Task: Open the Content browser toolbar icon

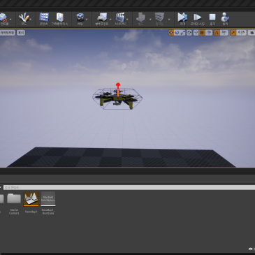Action: pyautogui.click(x=44, y=19)
